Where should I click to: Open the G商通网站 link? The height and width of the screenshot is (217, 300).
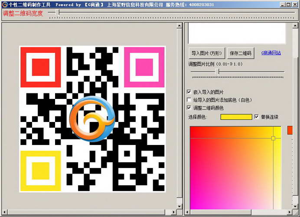[x=271, y=53]
